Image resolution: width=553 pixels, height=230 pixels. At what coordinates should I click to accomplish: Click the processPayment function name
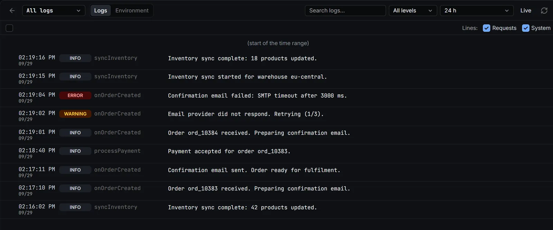click(118, 151)
